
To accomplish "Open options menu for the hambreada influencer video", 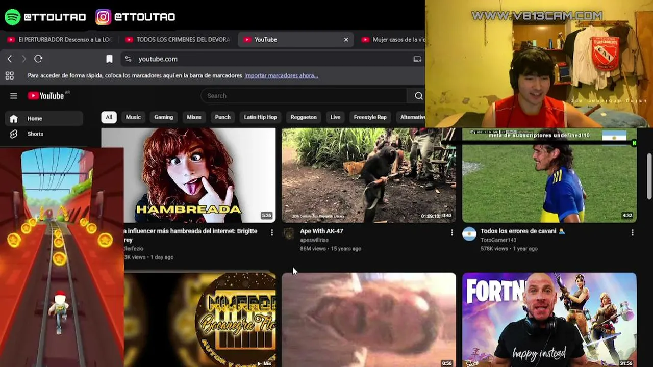I will pyautogui.click(x=272, y=232).
